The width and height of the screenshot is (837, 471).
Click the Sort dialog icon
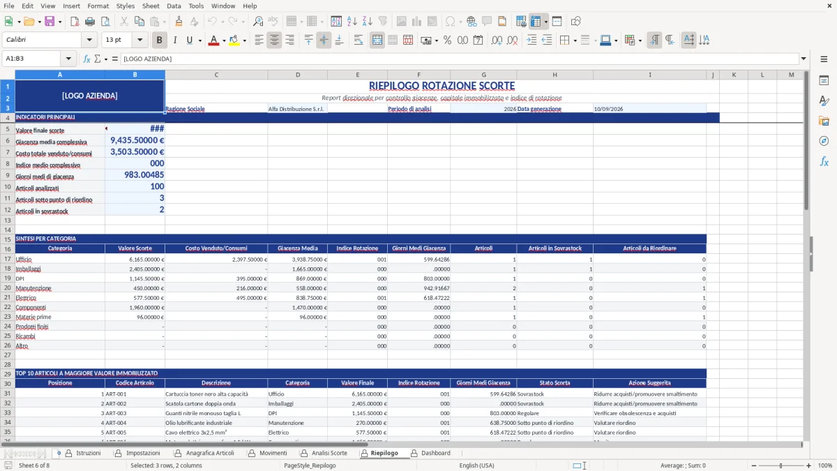coord(336,22)
